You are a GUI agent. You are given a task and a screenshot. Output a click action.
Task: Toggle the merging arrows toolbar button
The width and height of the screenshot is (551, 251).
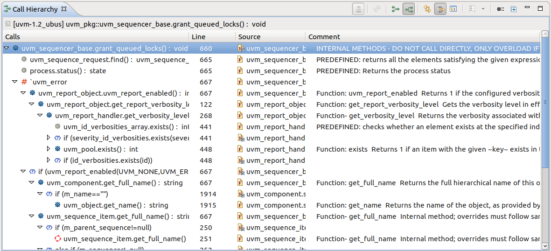440,9
